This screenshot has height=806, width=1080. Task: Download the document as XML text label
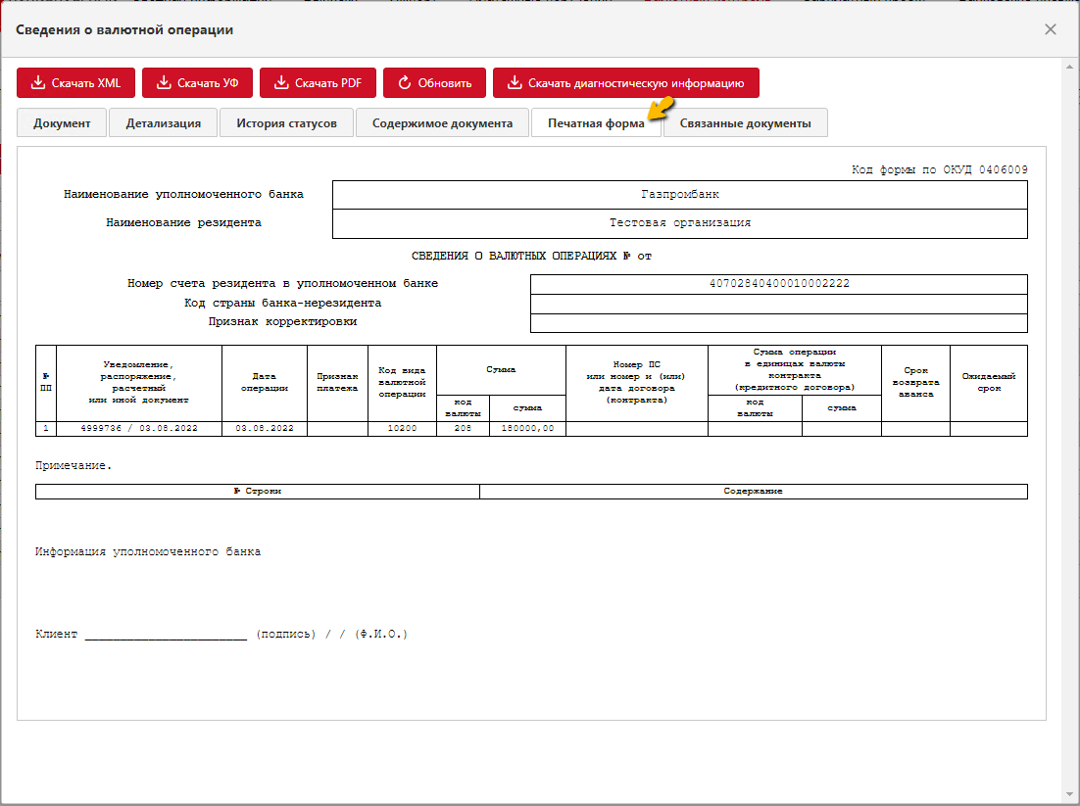pyautogui.click(x=86, y=83)
